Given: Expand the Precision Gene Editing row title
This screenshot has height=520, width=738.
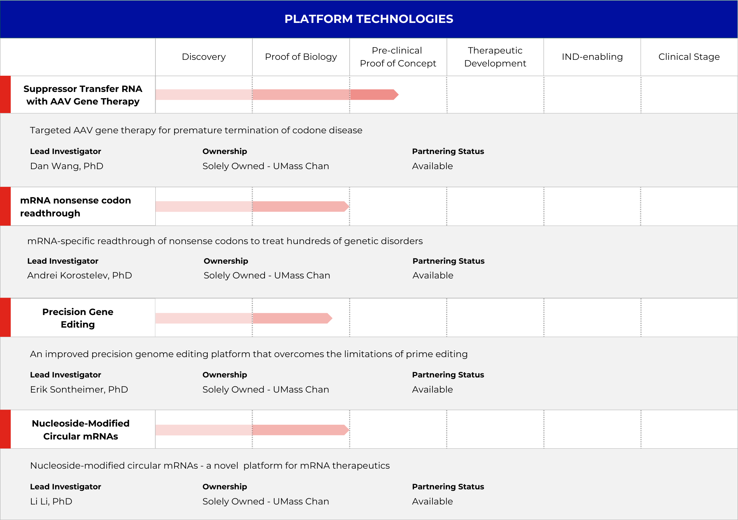Looking at the screenshot, I should click(x=78, y=318).
